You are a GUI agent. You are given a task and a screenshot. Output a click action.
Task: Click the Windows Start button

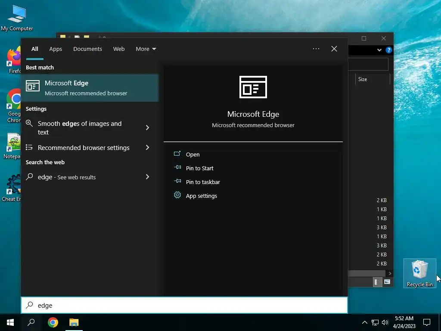click(10, 322)
